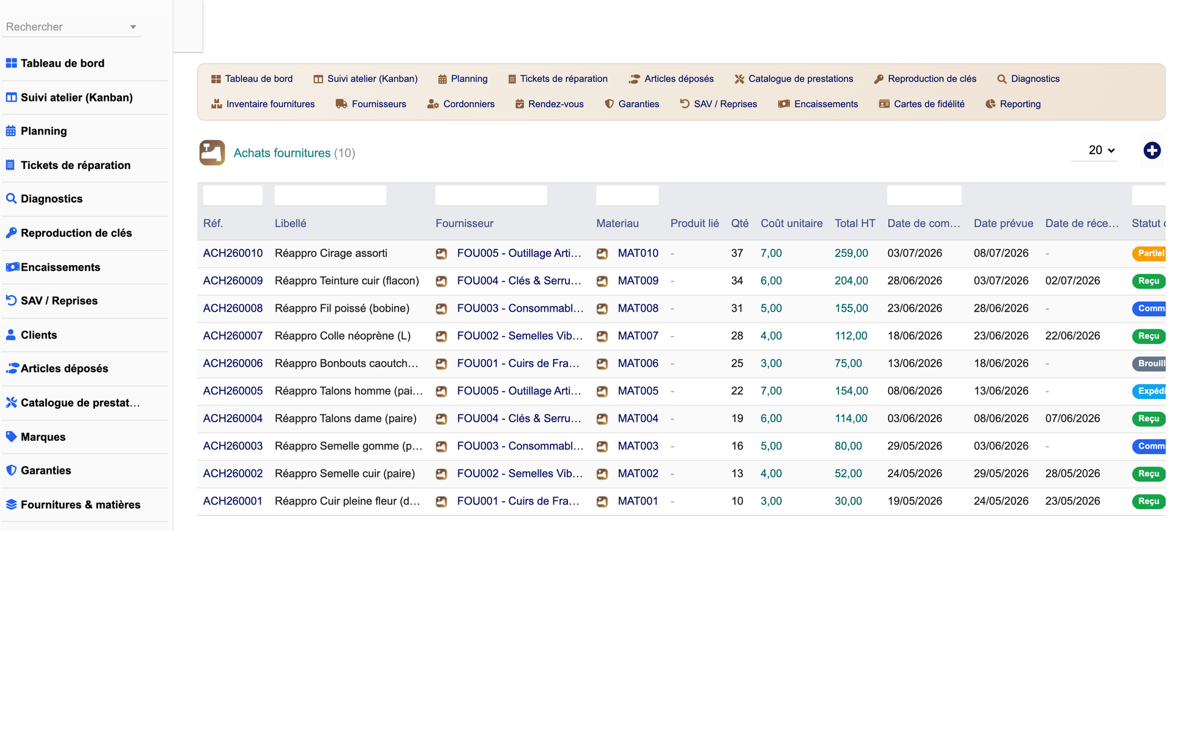Click the Expédié status badge for ACH260005

tap(1149, 391)
